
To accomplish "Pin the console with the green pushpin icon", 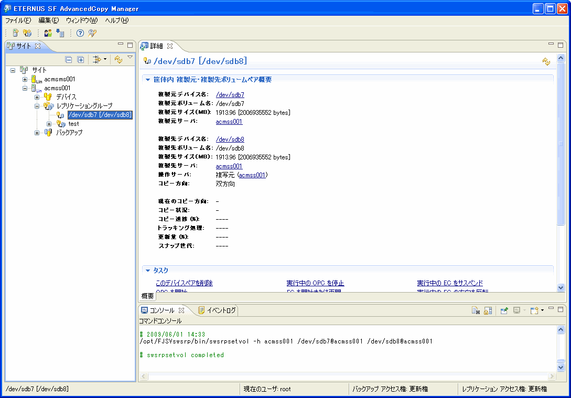I will [504, 310].
